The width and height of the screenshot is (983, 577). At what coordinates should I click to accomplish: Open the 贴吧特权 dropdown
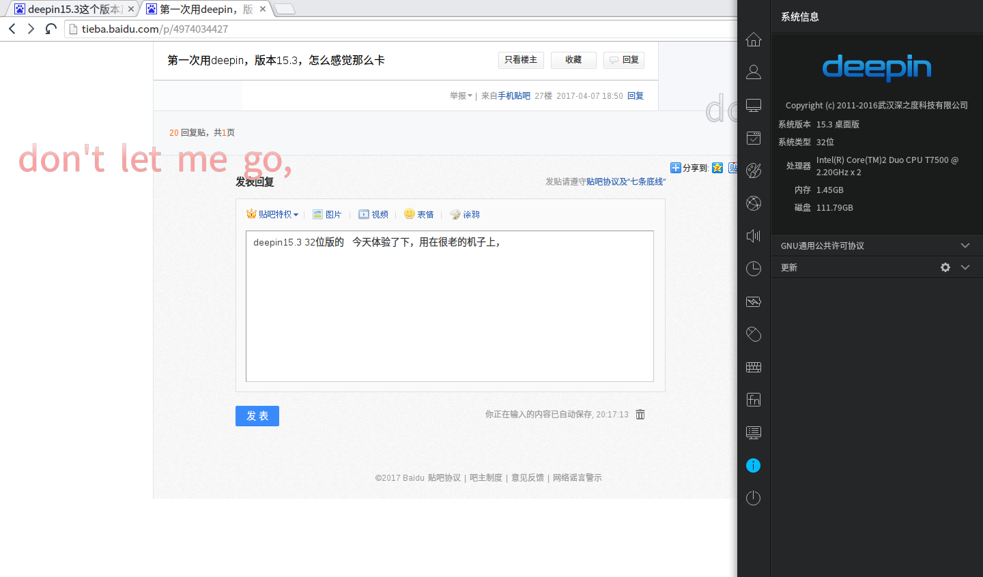point(272,214)
